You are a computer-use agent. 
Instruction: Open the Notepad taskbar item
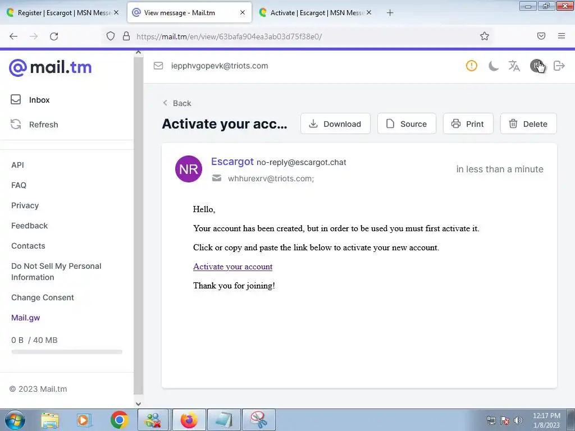[x=224, y=420]
